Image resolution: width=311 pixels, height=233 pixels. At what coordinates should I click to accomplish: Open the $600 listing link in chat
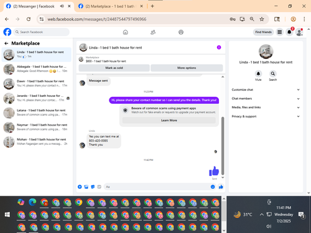click(x=106, y=61)
